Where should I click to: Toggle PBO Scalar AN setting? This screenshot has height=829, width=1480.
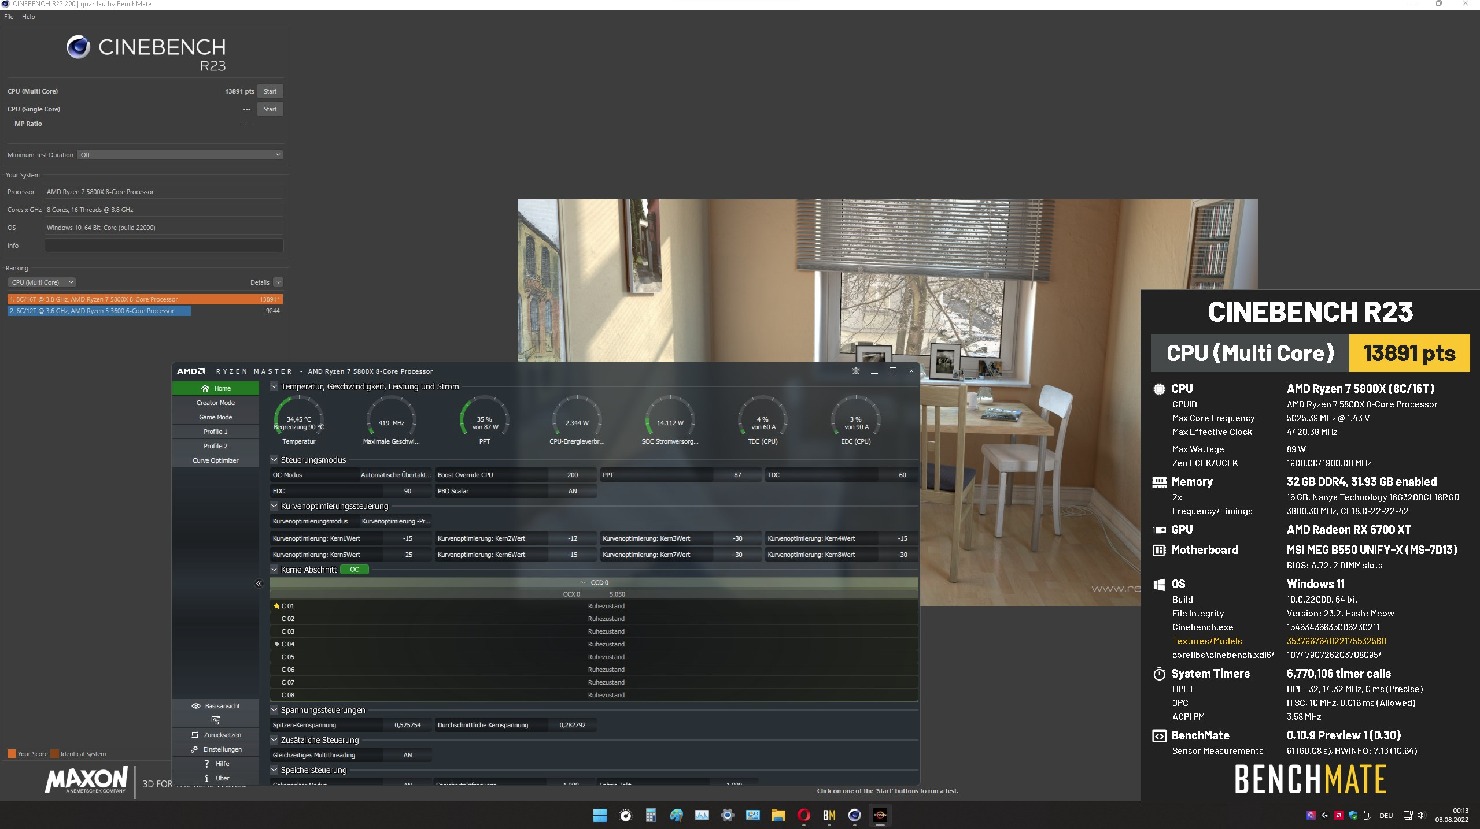572,491
